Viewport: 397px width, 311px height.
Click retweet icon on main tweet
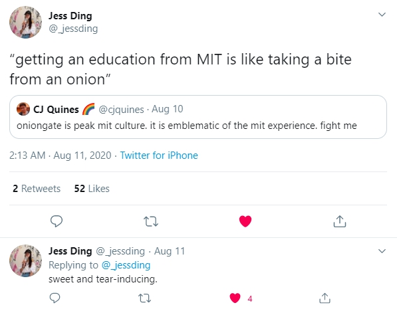(151, 221)
